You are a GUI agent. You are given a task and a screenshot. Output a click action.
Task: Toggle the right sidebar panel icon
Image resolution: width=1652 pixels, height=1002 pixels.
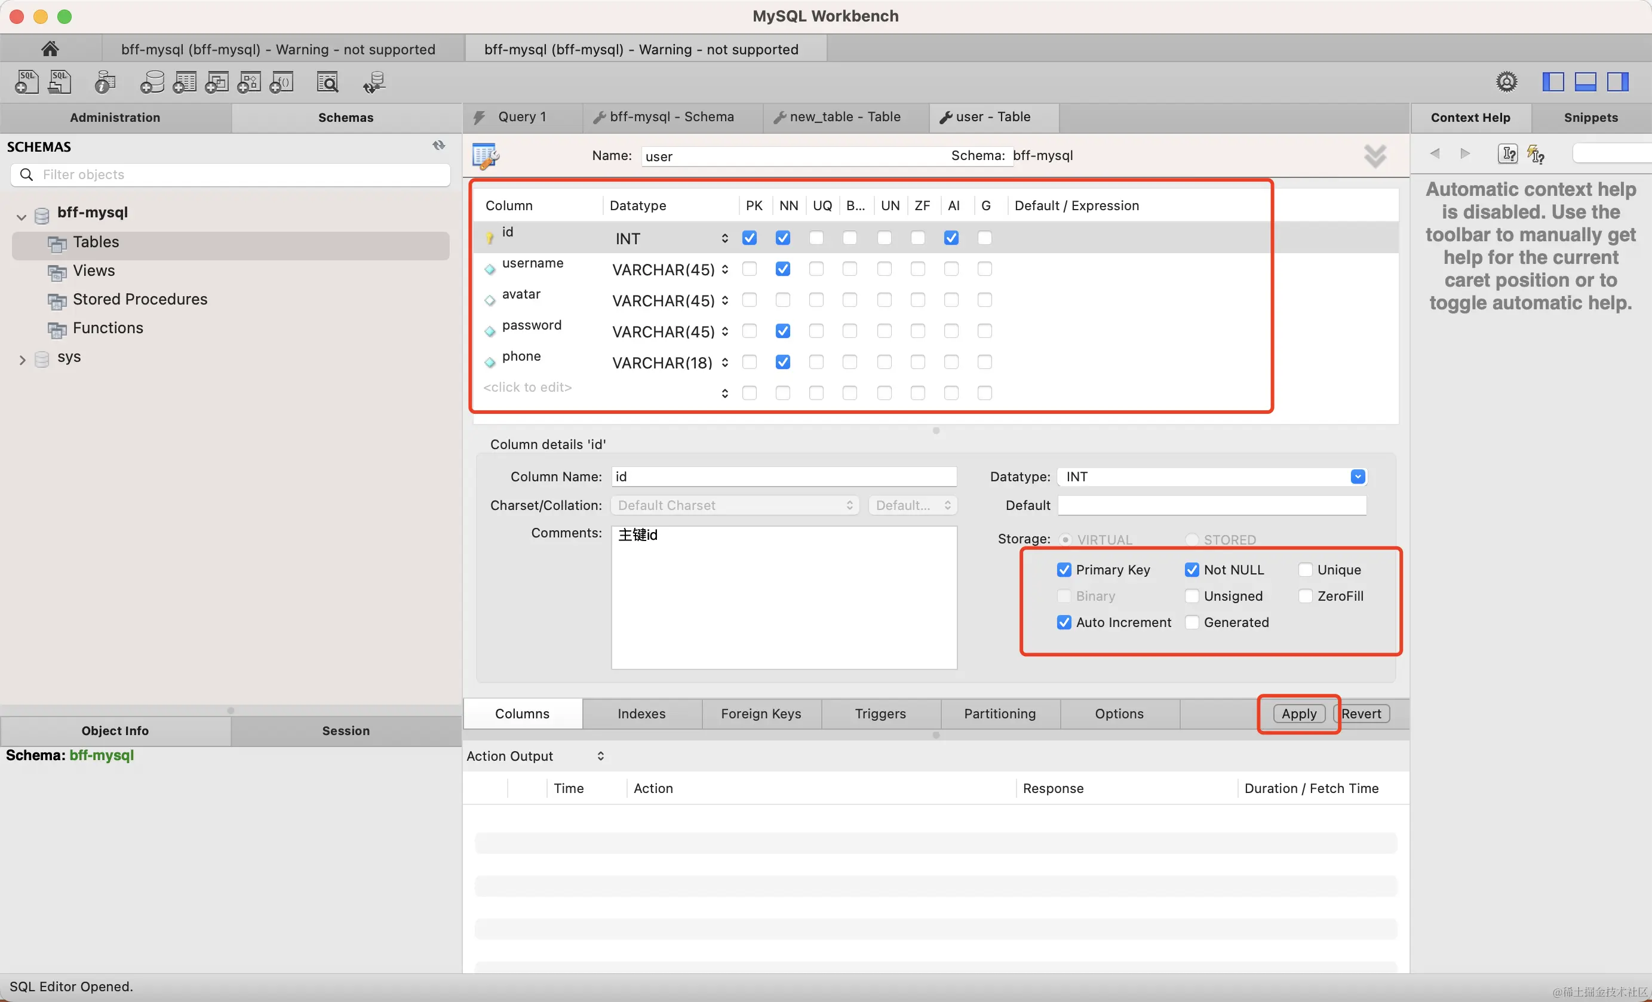[x=1617, y=82]
